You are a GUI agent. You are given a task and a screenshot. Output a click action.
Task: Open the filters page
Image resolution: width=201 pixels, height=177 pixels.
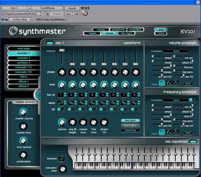(24, 77)
